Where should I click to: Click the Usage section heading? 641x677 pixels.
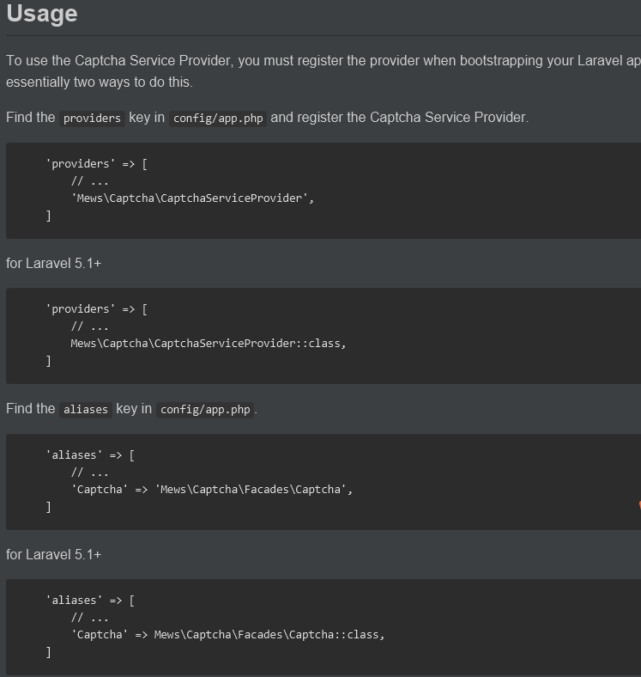(x=42, y=14)
